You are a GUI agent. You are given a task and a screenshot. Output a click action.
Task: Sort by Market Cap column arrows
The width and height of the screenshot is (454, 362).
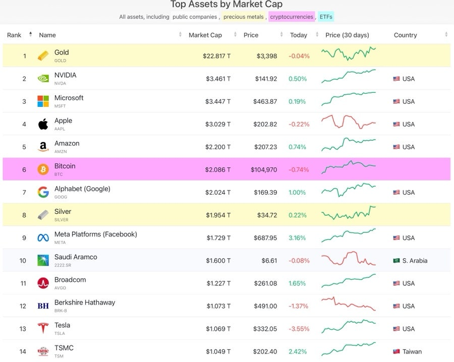coord(235,35)
